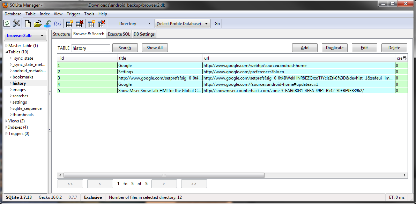
Task: Open user-defined functions f(x) icon
Action: [x=57, y=24]
